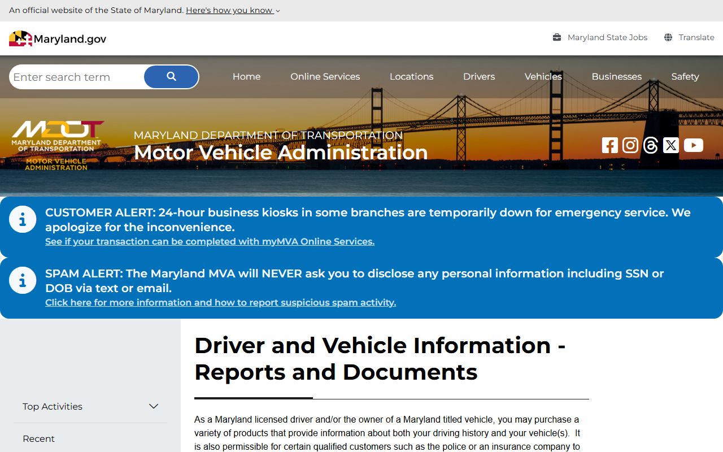Screen dimensions: 723x452
Task: Open the Home menu item
Action: (247, 77)
